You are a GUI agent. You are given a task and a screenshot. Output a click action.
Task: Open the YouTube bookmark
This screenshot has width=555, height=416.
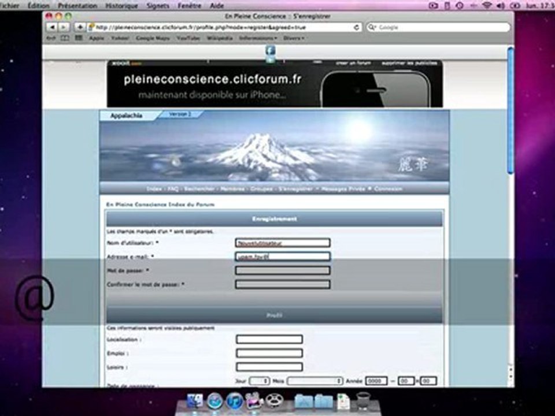point(188,38)
